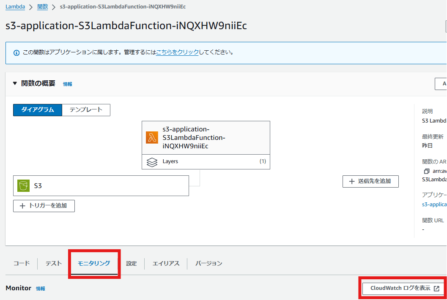Select the Layers row in diagram
The height and width of the screenshot is (300, 447).
[206, 162]
